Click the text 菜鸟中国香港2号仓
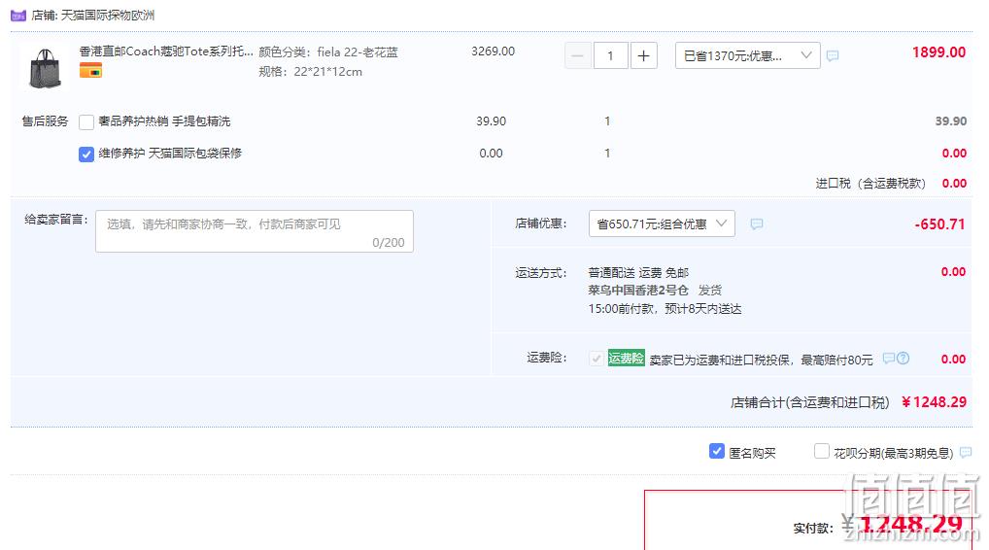The image size is (989, 550). (x=638, y=291)
